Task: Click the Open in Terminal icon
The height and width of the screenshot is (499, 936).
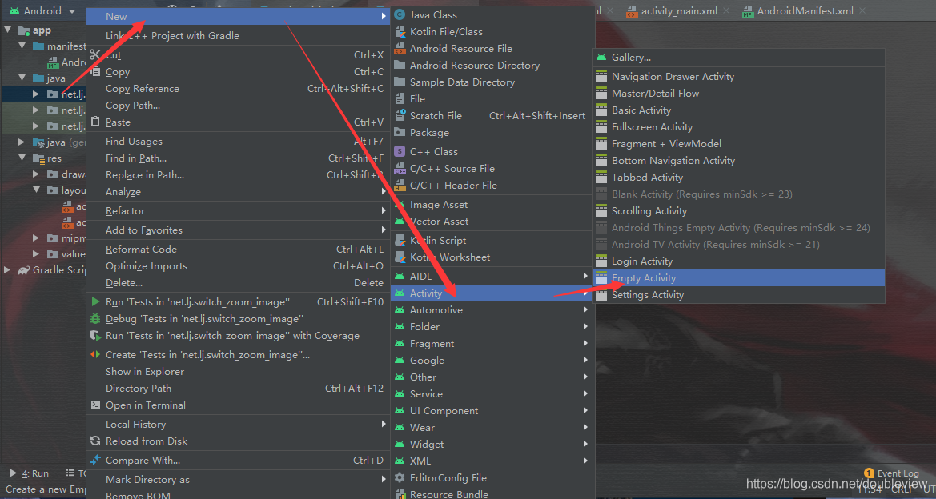Action: (x=95, y=405)
